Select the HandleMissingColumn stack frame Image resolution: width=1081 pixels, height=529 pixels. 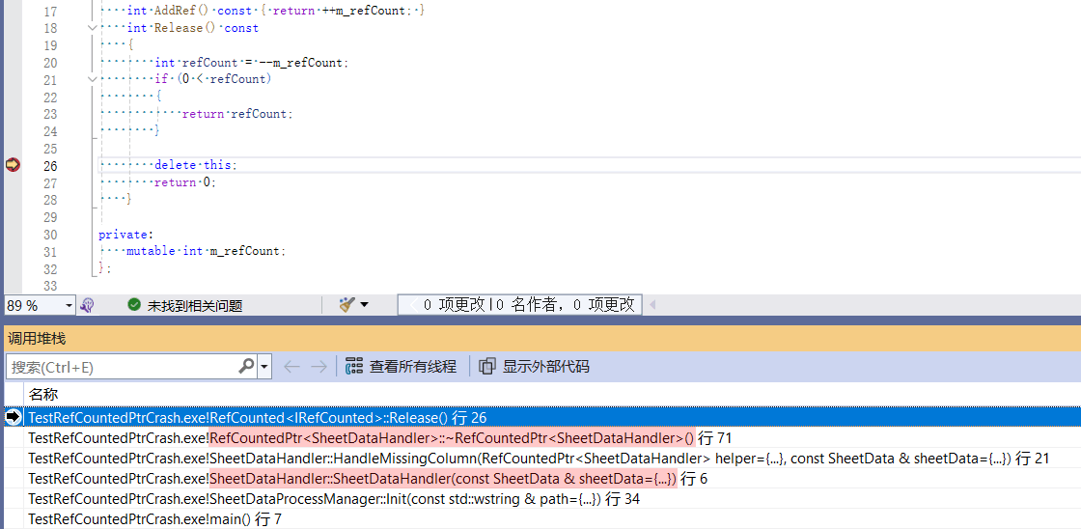553,458
